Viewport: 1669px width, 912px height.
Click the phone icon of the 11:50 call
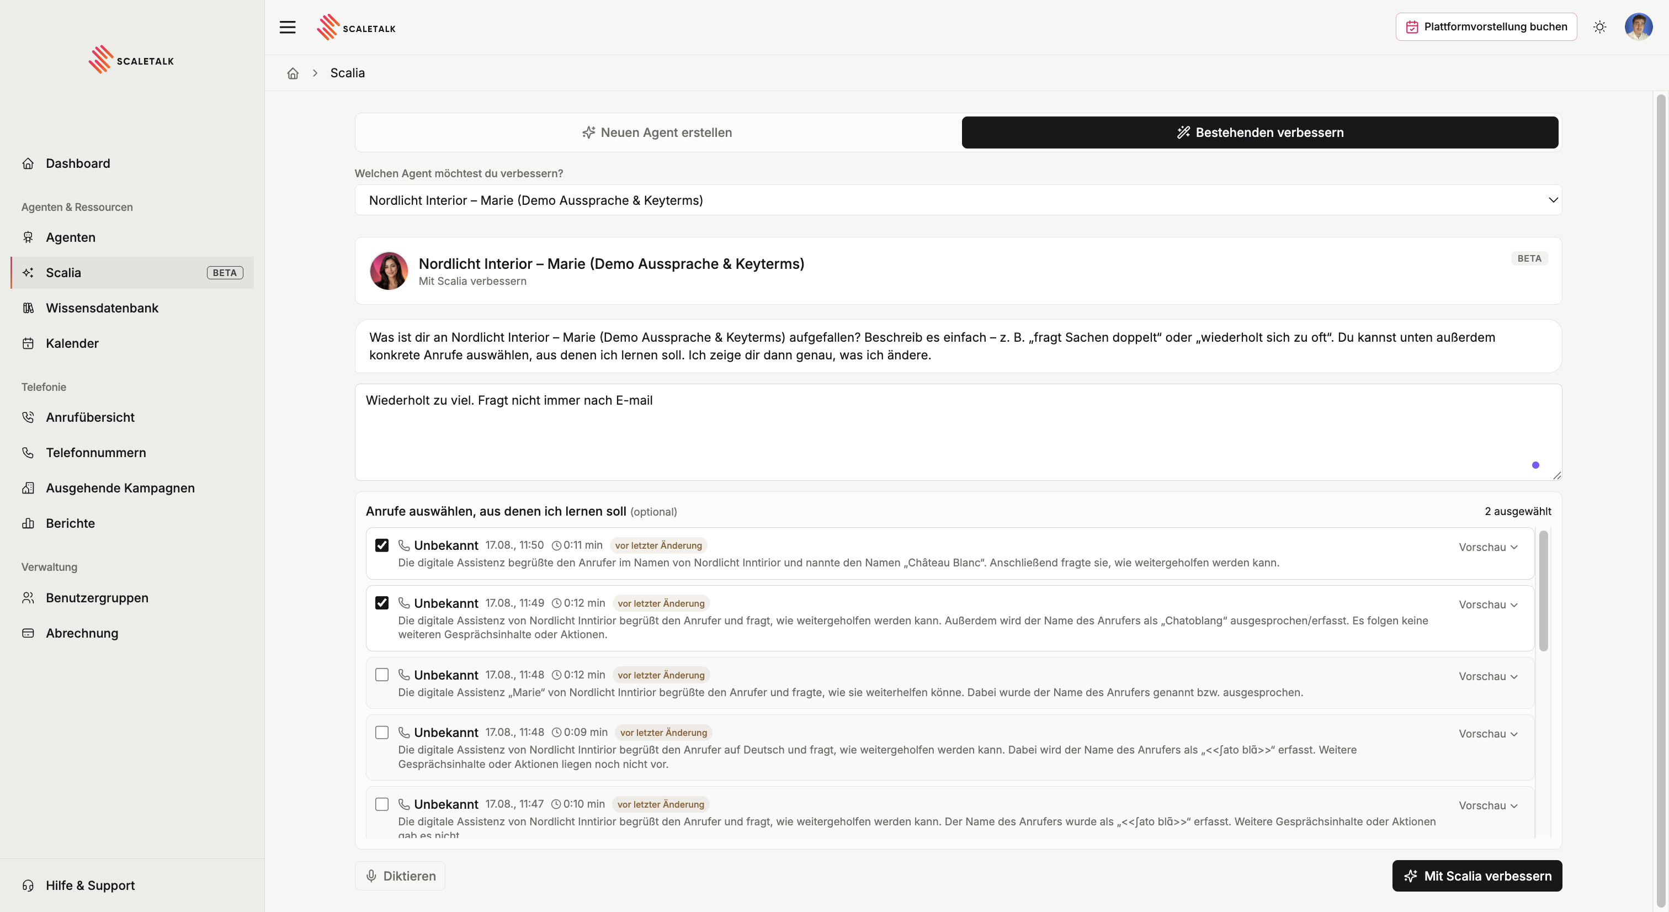click(403, 545)
